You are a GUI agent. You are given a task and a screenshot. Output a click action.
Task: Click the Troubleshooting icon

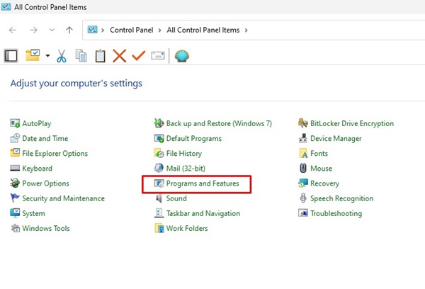click(303, 213)
